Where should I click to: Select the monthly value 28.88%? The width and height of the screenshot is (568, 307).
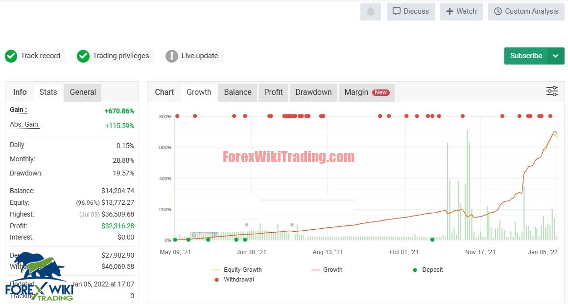(x=123, y=160)
